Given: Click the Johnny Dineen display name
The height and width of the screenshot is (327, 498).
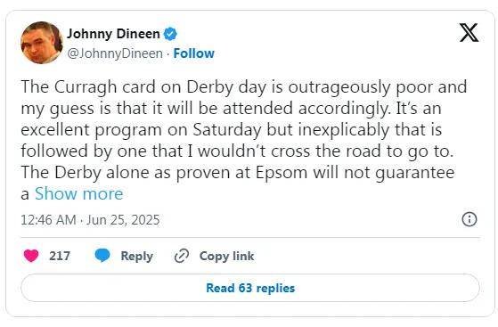Looking at the screenshot, I should [x=113, y=34].
